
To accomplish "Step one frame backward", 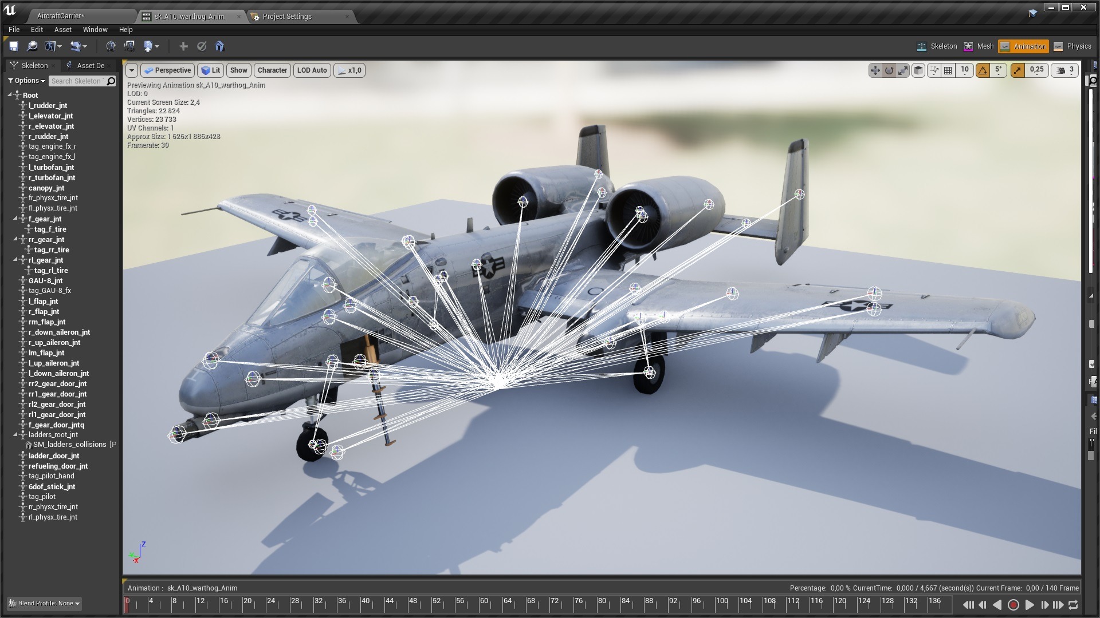I will pos(983,605).
